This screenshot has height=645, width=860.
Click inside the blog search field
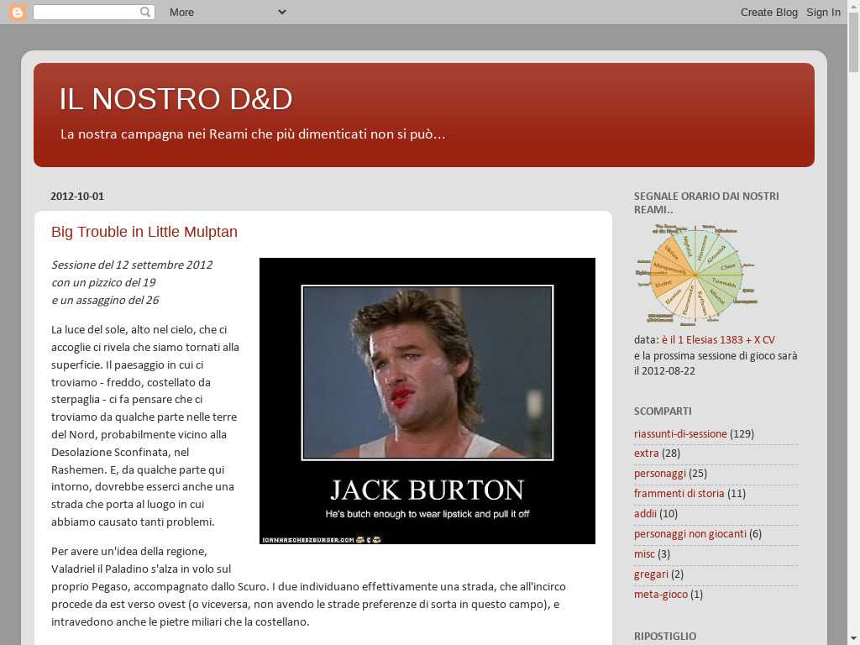86,12
